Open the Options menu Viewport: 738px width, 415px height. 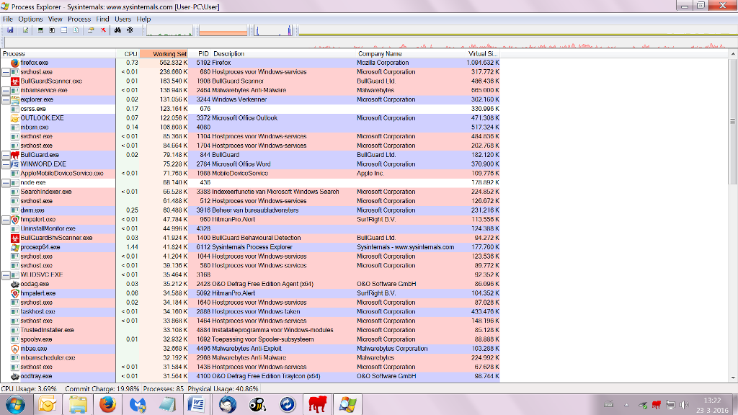click(x=30, y=19)
